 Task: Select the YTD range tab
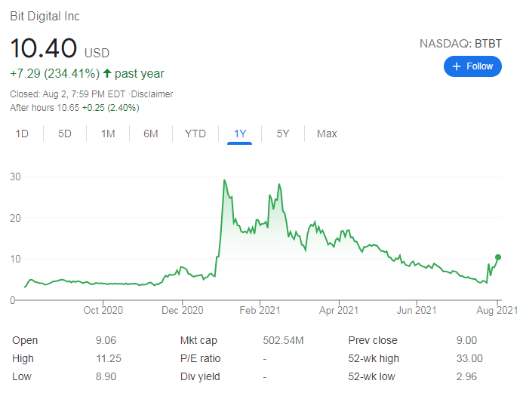[x=195, y=134]
